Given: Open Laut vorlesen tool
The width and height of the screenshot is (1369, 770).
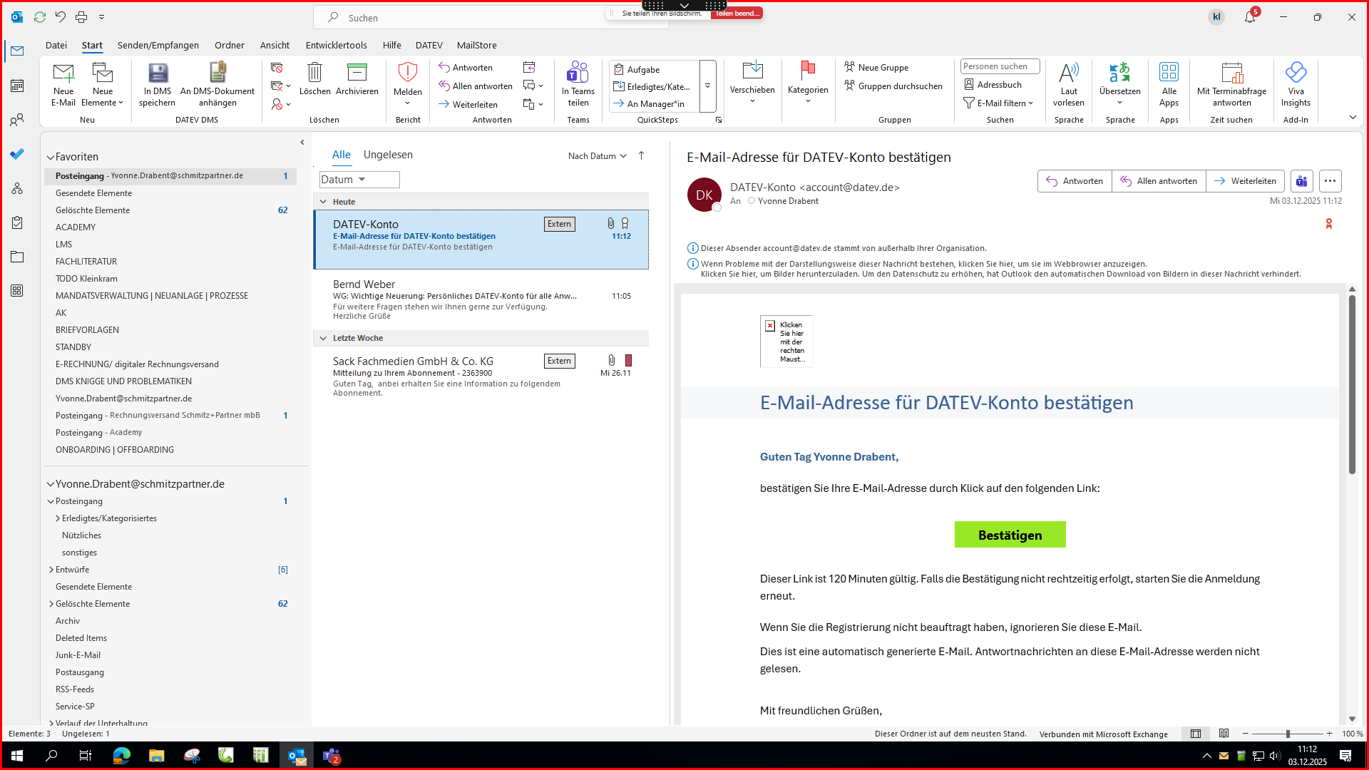Looking at the screenshot, I should (1068, 73).
